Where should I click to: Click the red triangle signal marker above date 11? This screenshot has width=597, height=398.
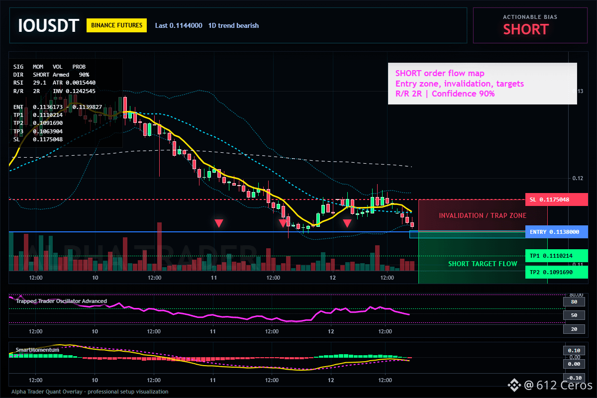click(218, 223)
